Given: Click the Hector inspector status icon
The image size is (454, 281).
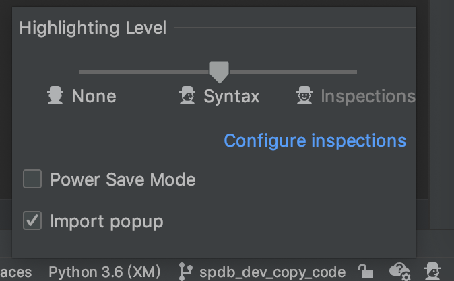Looking at the screenshot, I should click(x=432, y=272).
